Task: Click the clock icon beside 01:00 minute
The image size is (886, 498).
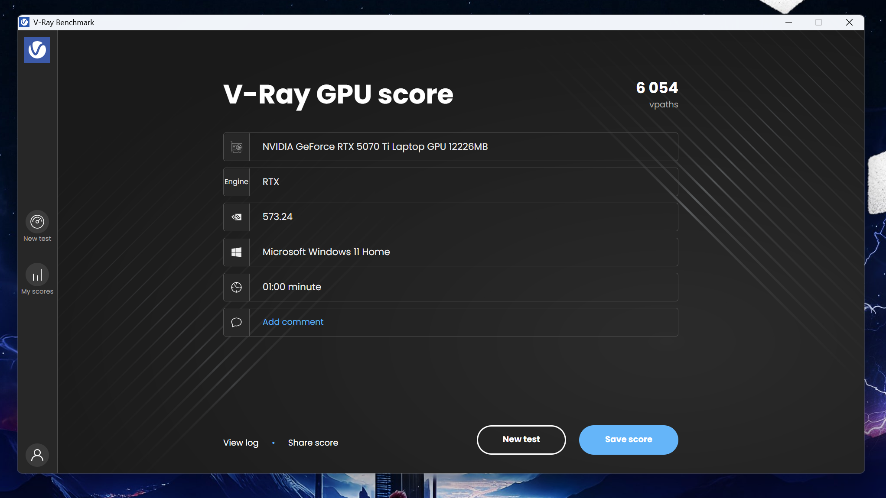Action: coord(237,287)
